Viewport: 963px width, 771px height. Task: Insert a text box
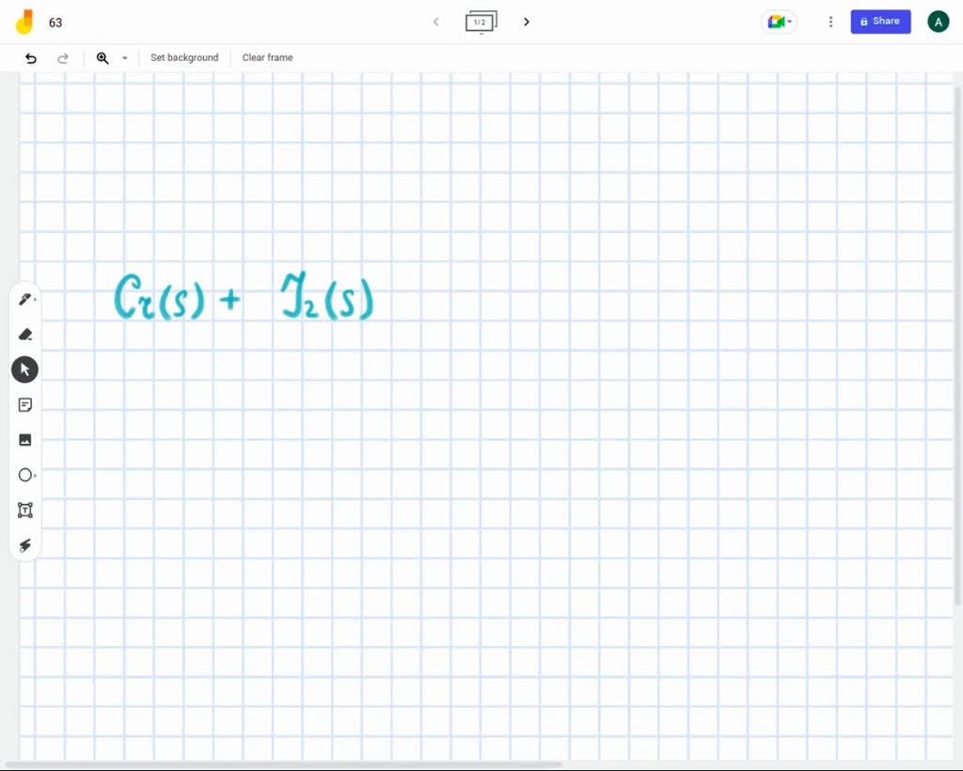(25, 510)
